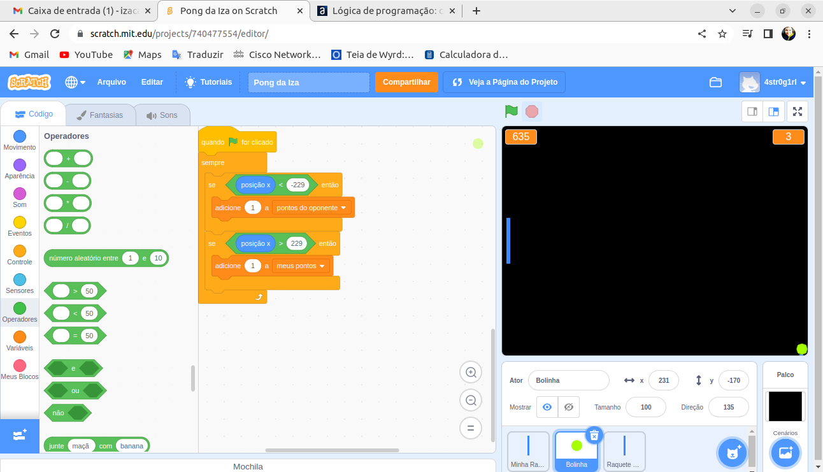The width and height of the screenshot is (823, 472).
Task: Open account menu 4str0g1rl
Action: pyautogui.click(x=773, y=82)
